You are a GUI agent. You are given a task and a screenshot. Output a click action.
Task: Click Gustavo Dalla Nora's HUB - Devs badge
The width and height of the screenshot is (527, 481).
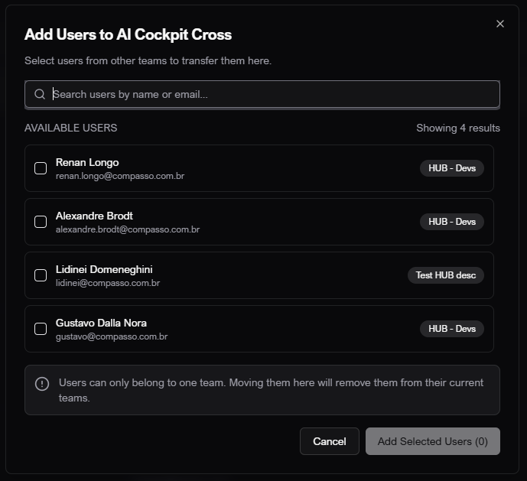coord(451,329)
